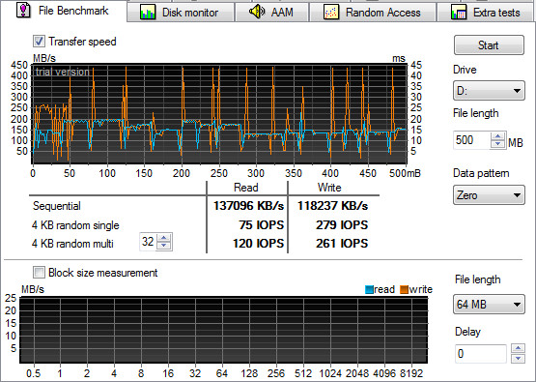Click the orange write legend swatch

point(404,289)
